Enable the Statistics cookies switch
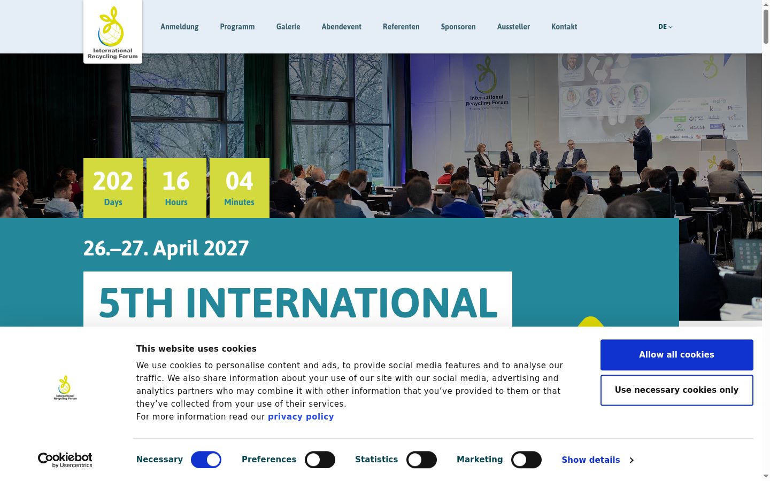 pyautogui.click(x=421, y=460)
